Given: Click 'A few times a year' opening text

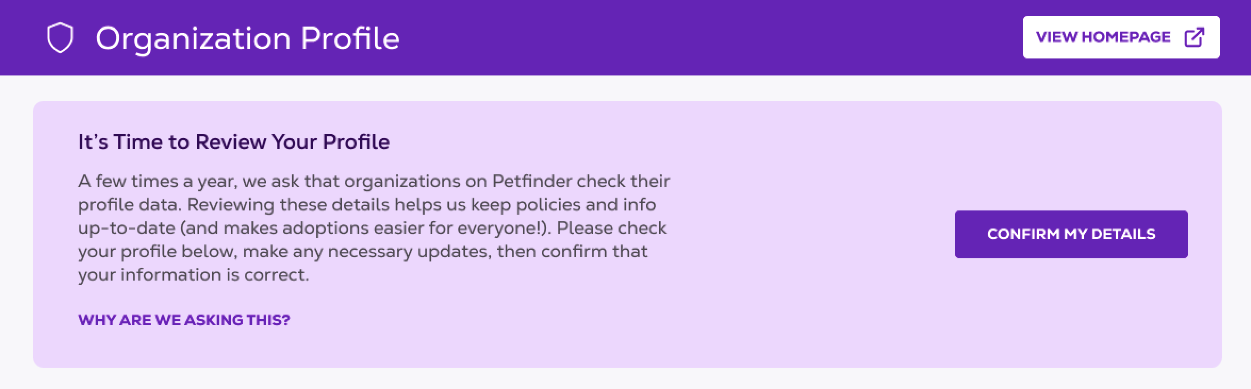Looking at the screenshot, I should click(157, 181).
